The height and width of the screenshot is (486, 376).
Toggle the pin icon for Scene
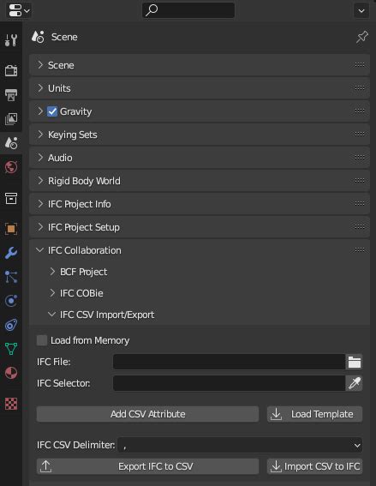click(x=361, y=37)
